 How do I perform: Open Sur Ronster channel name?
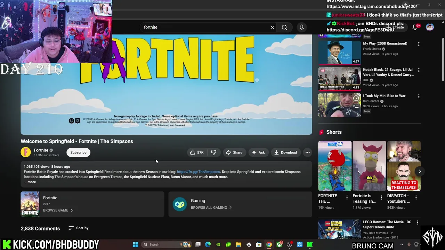(x=371, y=101)
